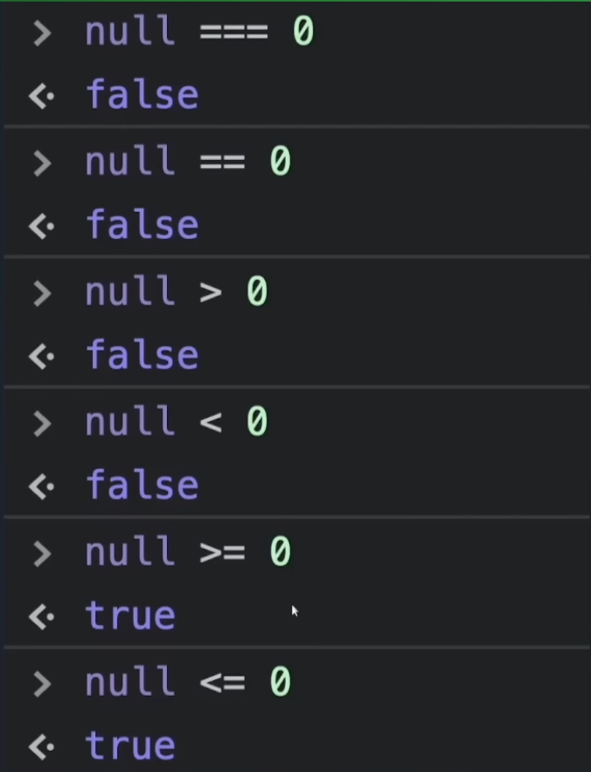Click the input chevron beside null === 0

(x=41, y=33)
